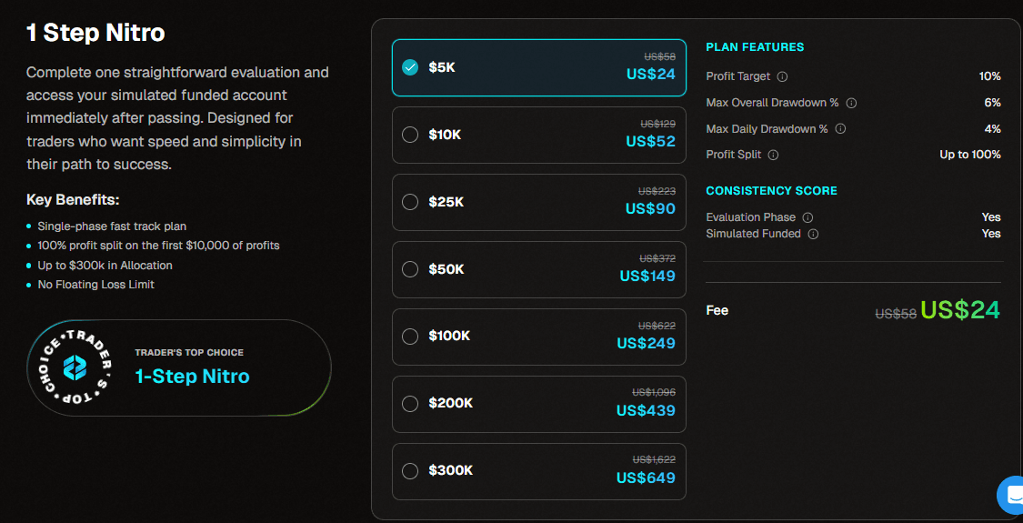Image resolution: width=1023 pixels, height=523 pixels.
Task: Click the US$439 price for $200K plan
Action: coord(646,411)
